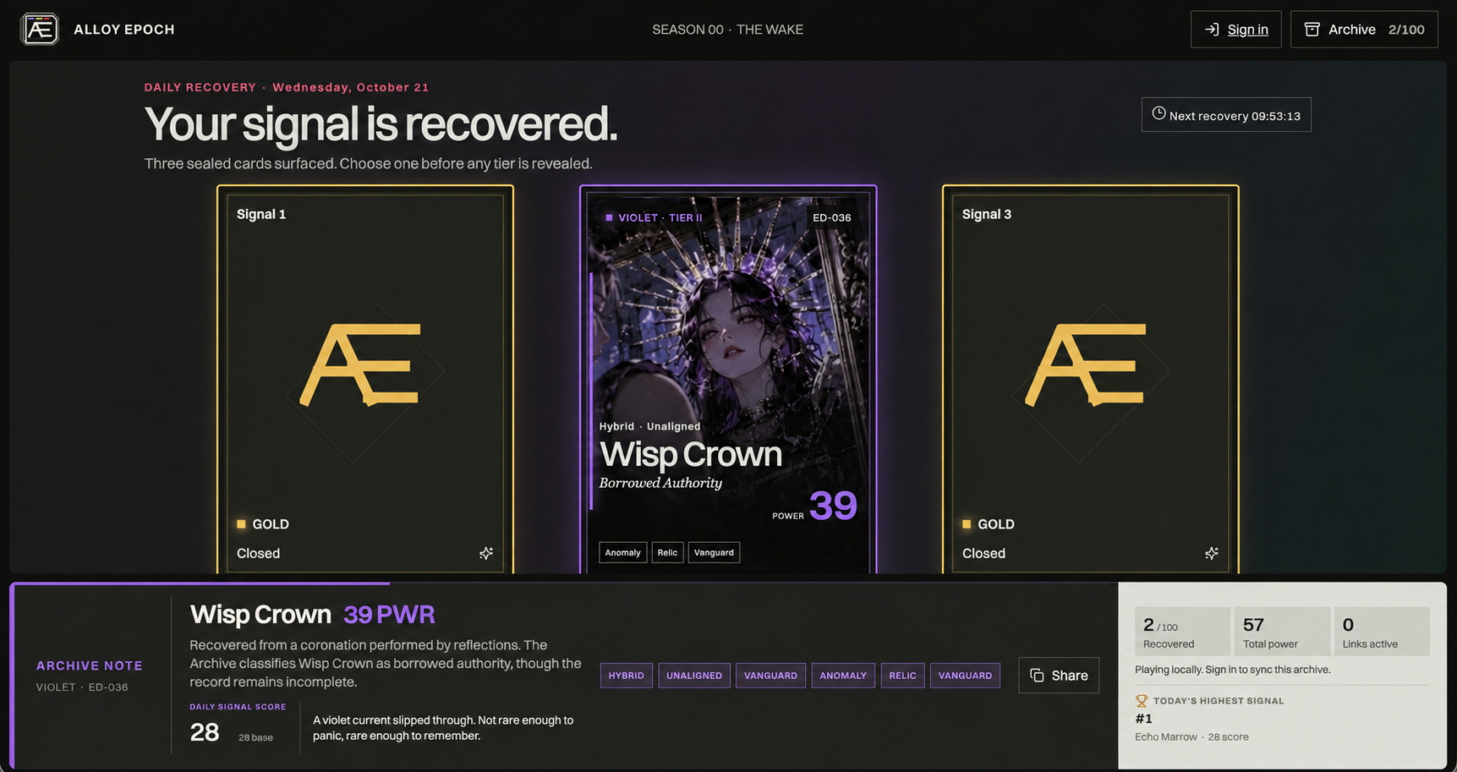The image size is (1457, 772).
Task: Click the 39 PWR value in archive note
Action: pos(389,614)
